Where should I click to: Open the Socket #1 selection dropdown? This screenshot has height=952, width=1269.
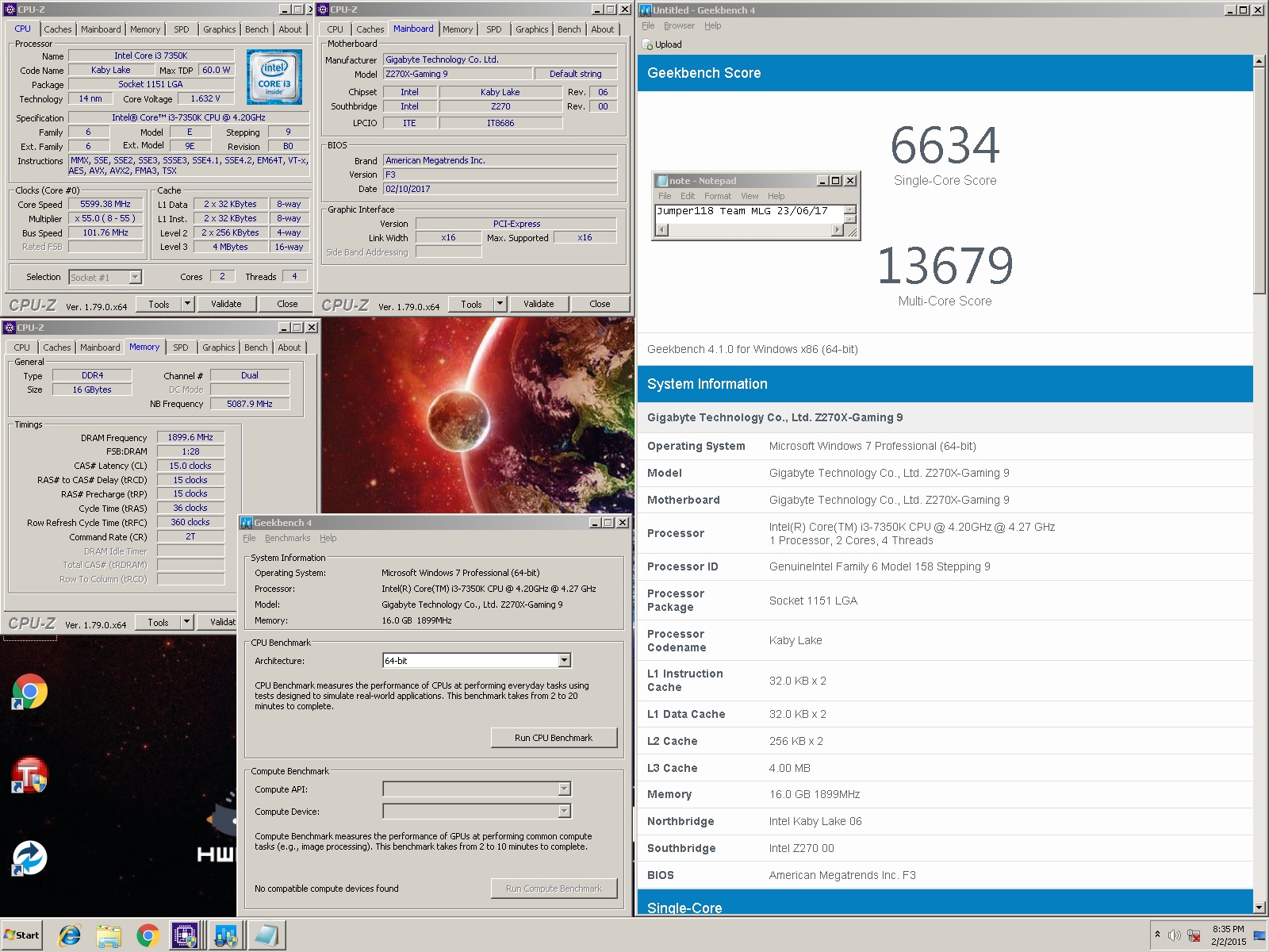pyautogui.click(x=135, y=277)
